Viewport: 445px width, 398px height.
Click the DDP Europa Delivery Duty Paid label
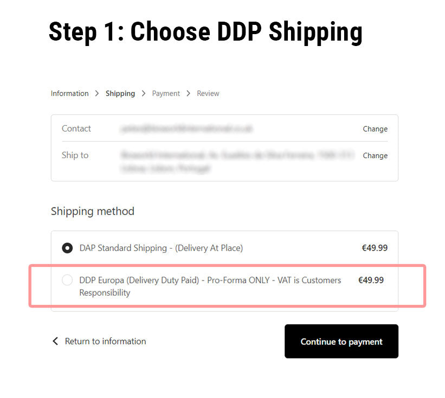coord(210,286)
